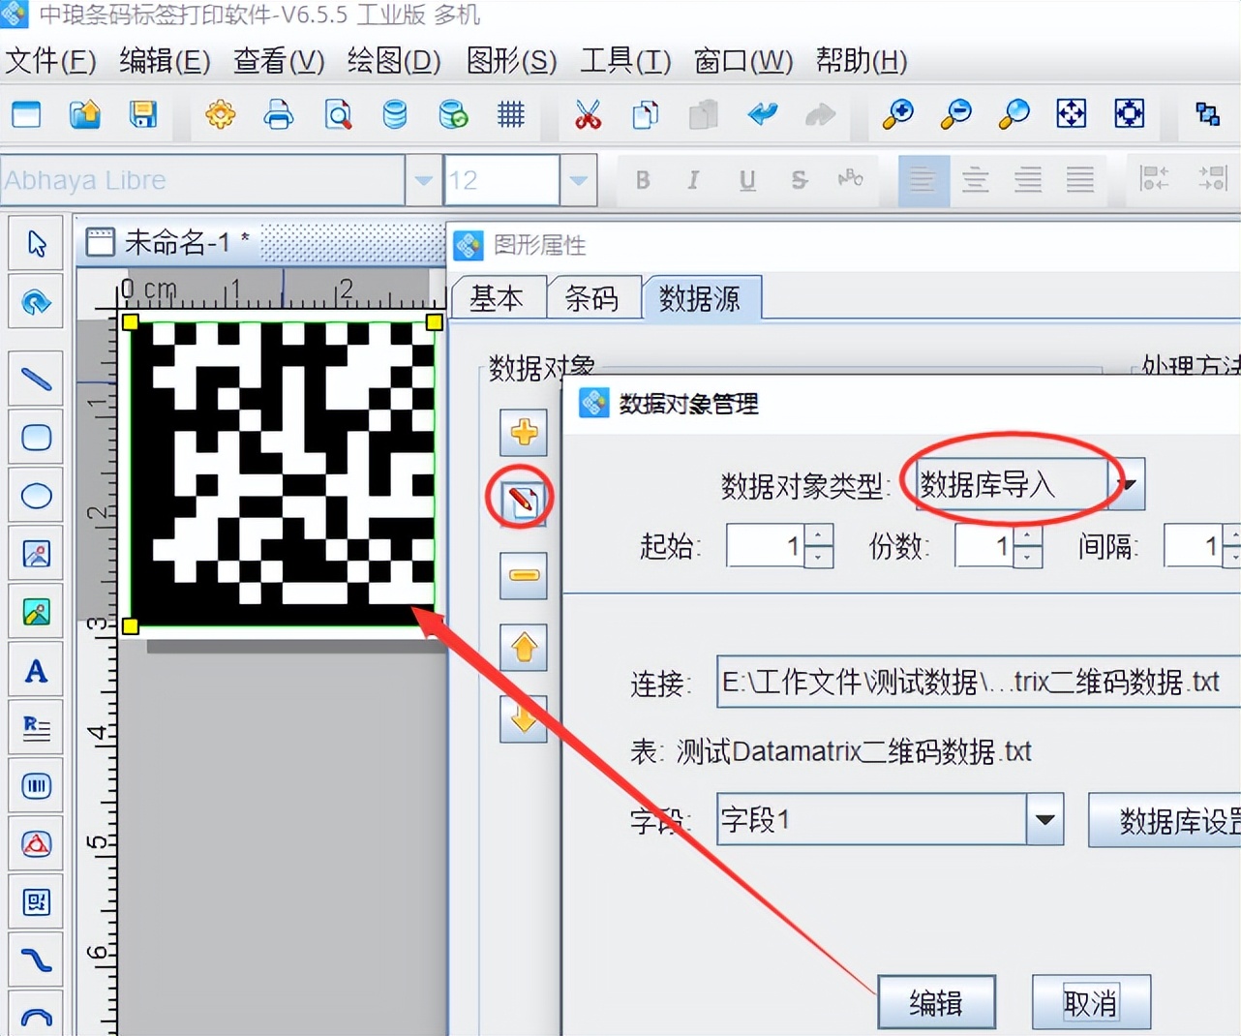Screen dimensions: 1241x1036
Task: Set text alignment to center
Action: coord(975,180)
